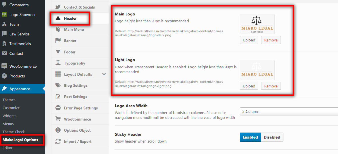This screenshot has width=338, height=154.
Task: Enable the Sticky Header option
Action: point(250,137)
